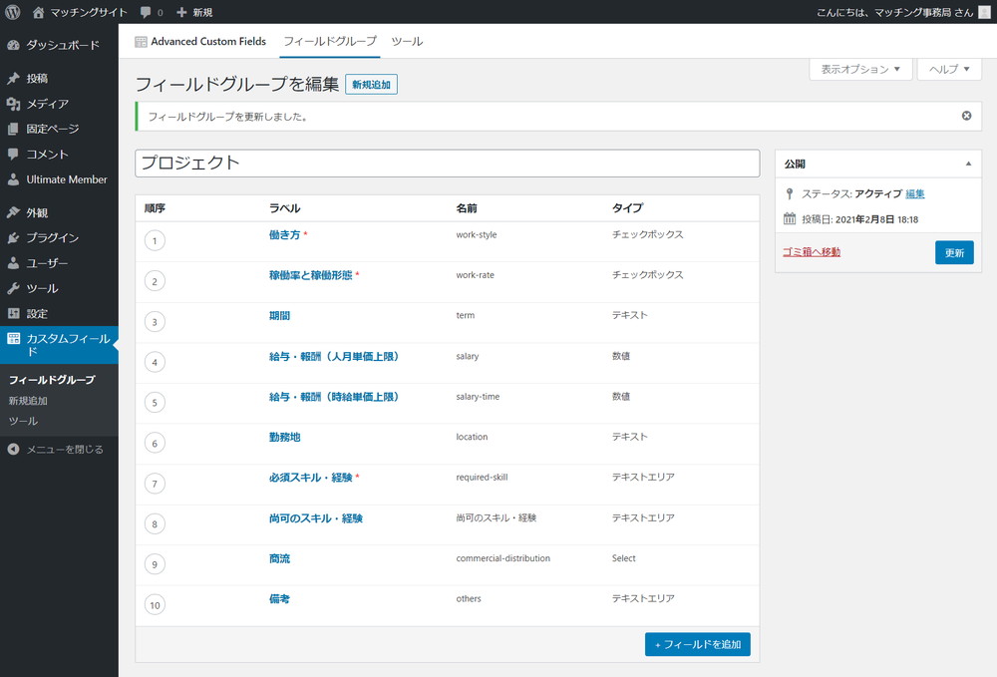Click the home icon beside マッチングサイト
This screenshot has width=997, height=677.
click(x=38, y=12)
